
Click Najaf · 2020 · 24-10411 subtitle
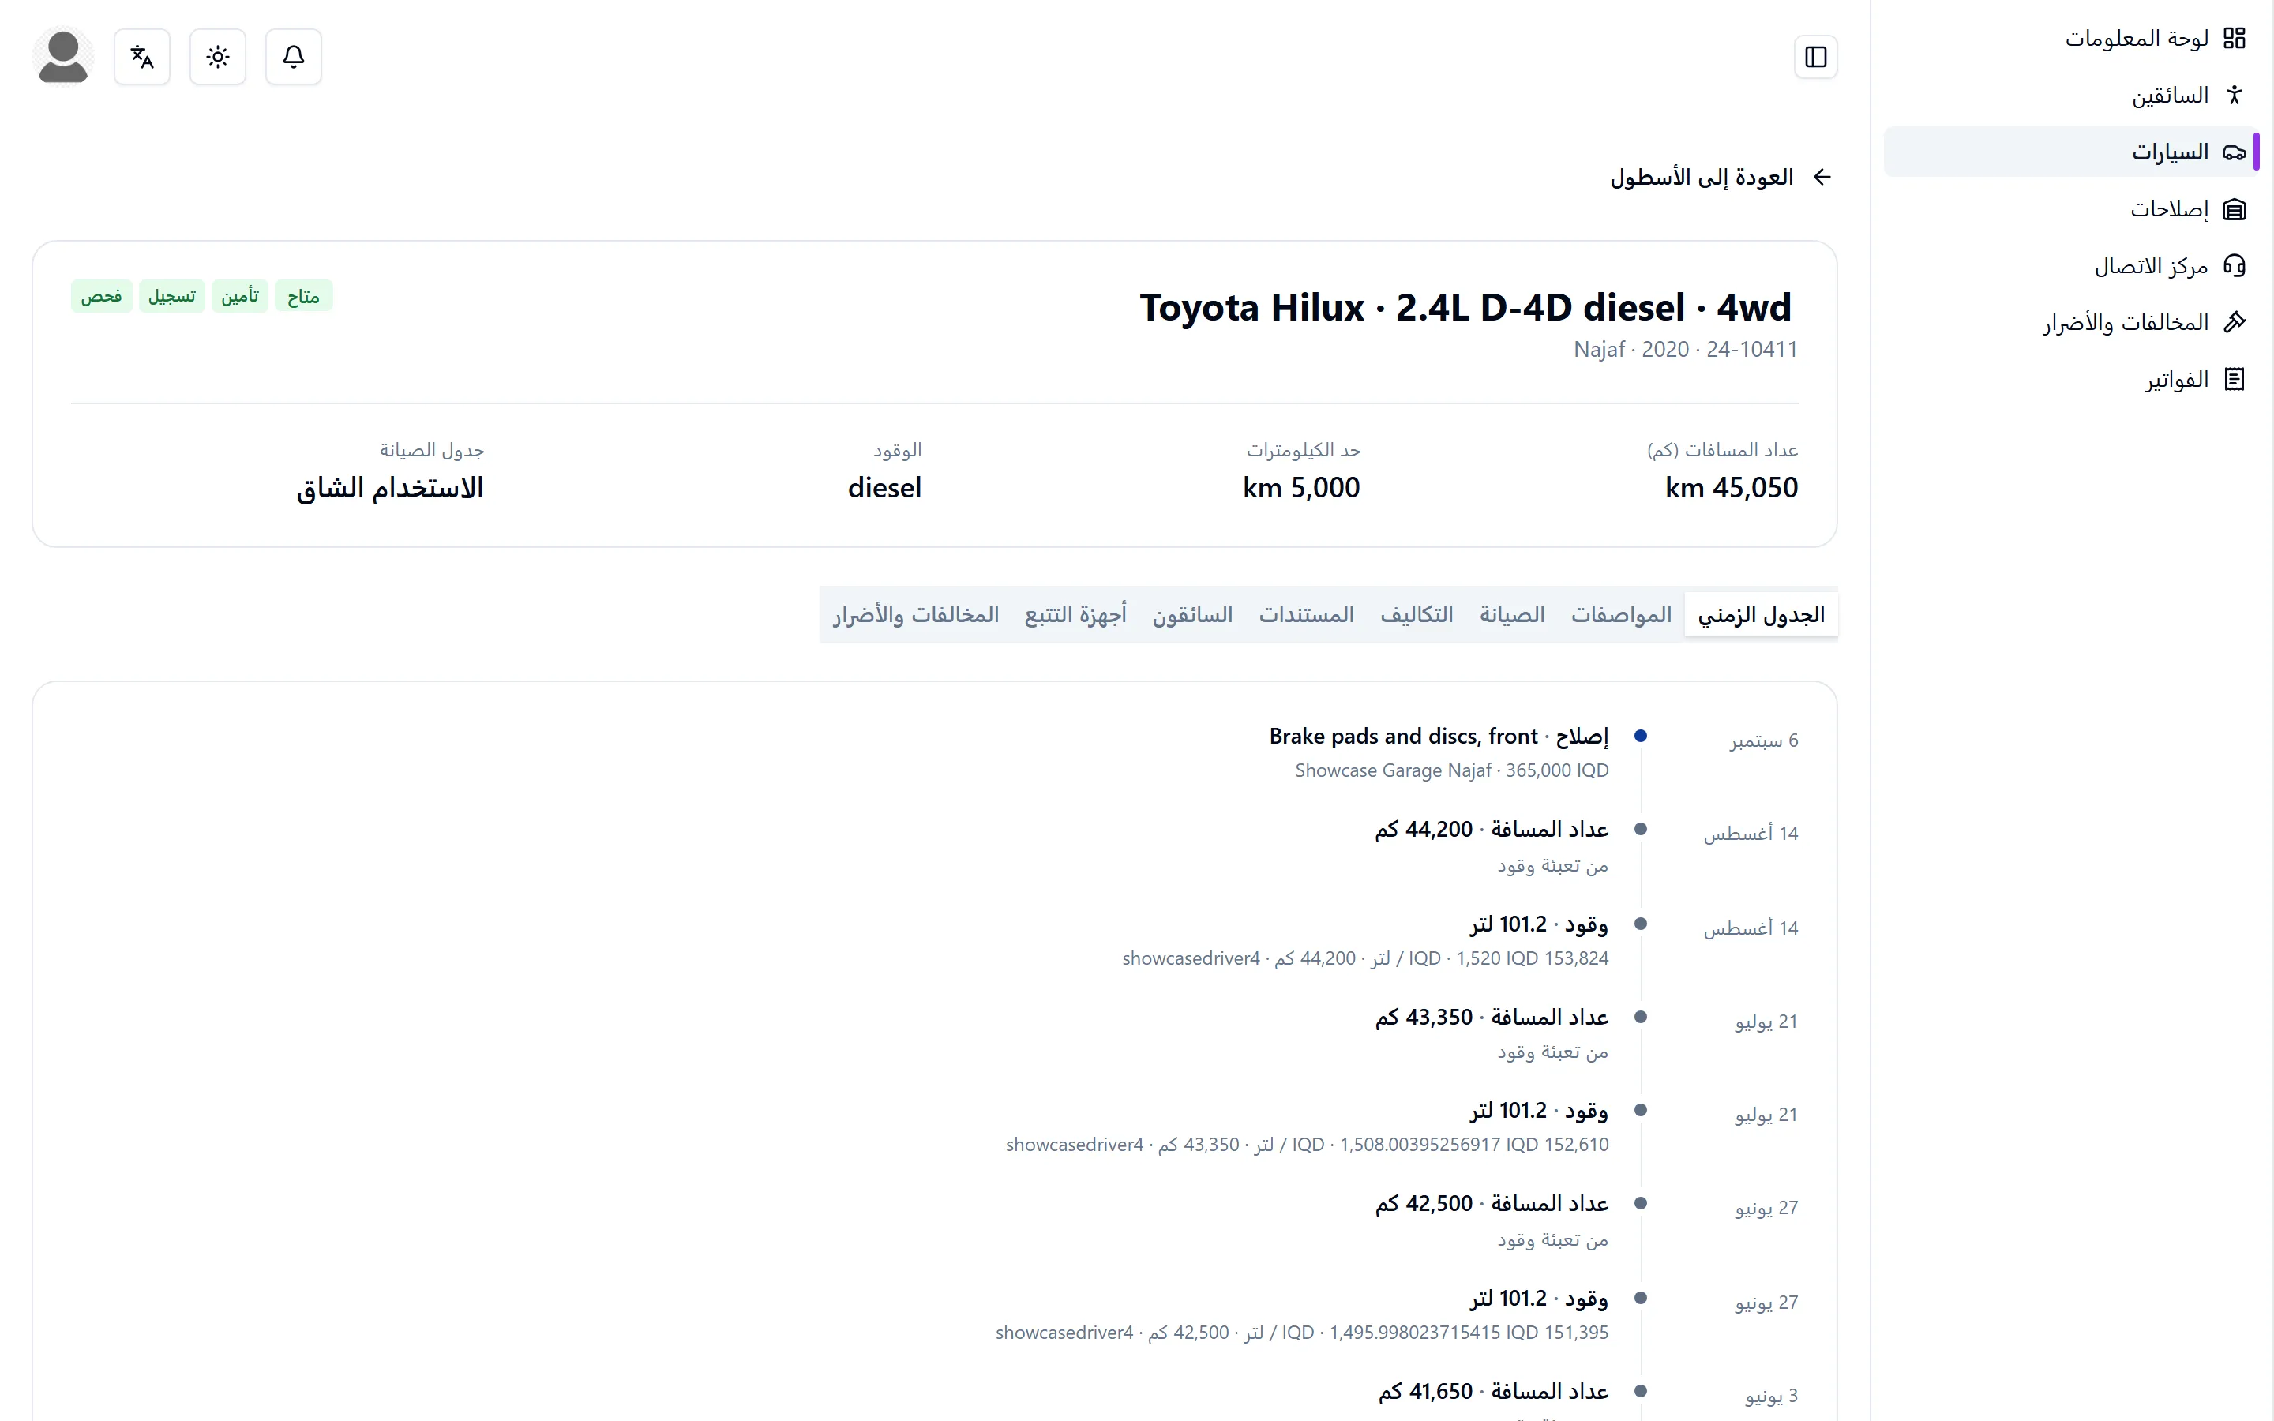pos(1686,350)
